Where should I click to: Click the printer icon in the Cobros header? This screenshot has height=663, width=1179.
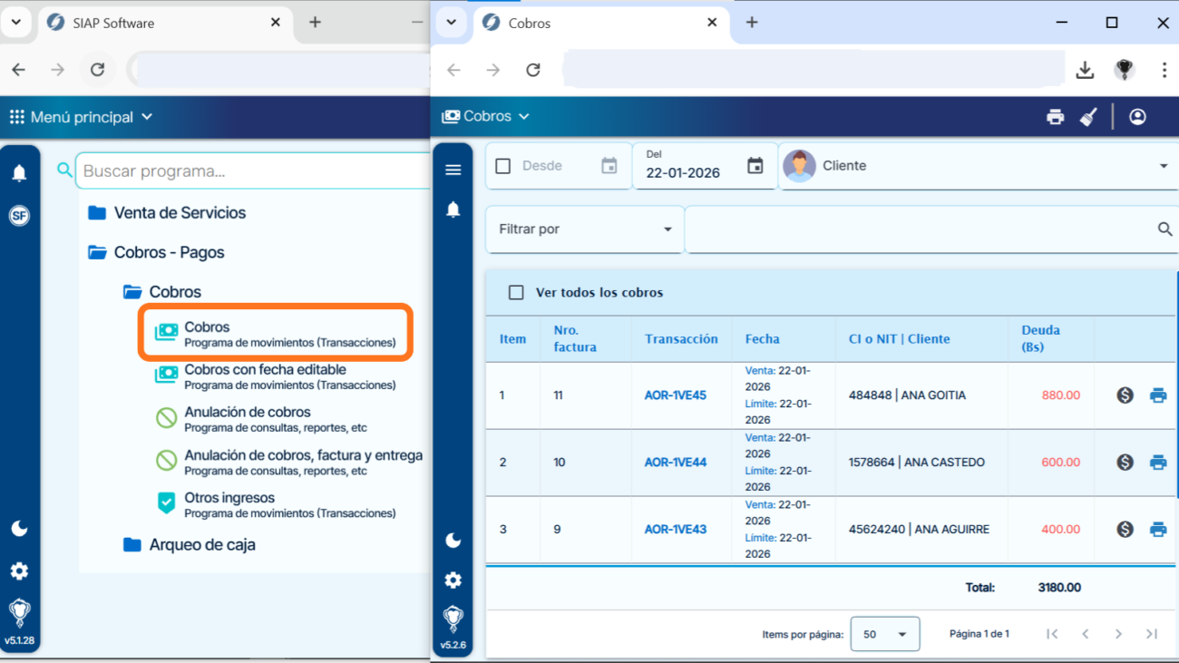tap(1055, 117)
